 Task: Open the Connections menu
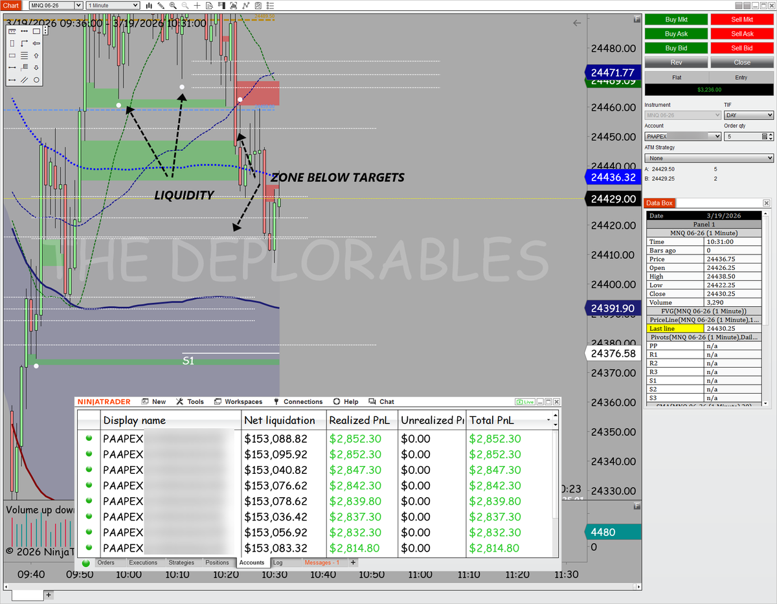click(298, 402)
